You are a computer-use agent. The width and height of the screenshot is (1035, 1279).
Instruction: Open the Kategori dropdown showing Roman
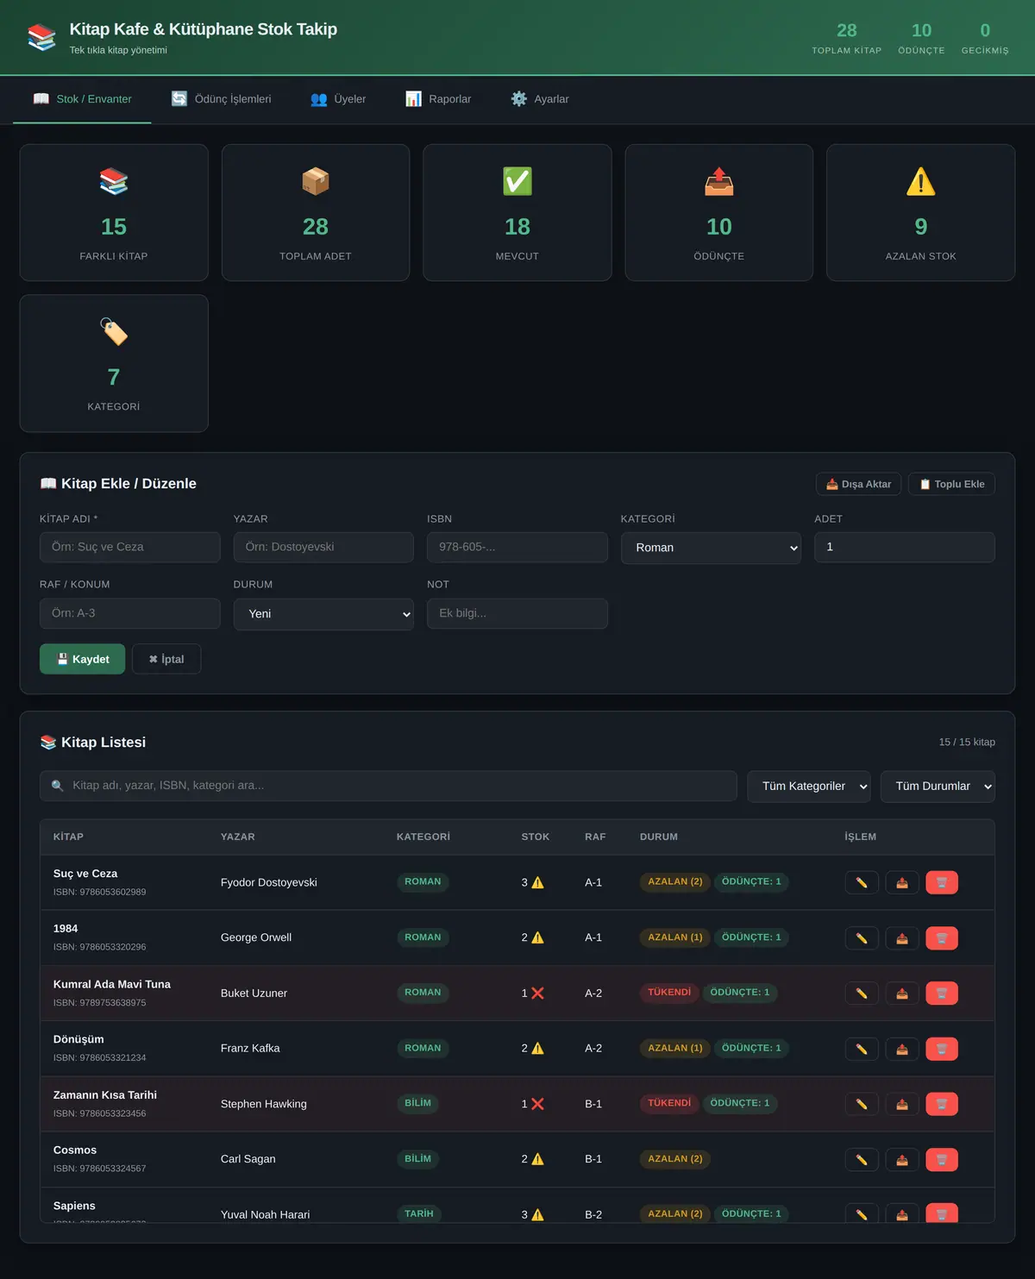pyautogui.click(x=711, y=548)
